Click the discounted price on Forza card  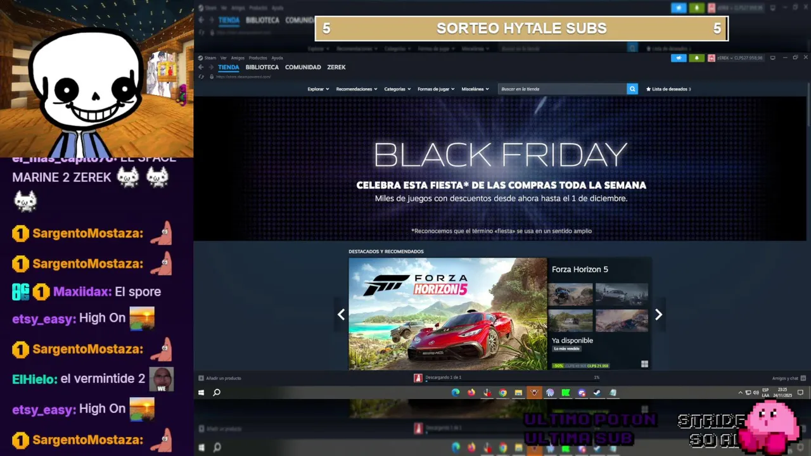tap(597, 365)
